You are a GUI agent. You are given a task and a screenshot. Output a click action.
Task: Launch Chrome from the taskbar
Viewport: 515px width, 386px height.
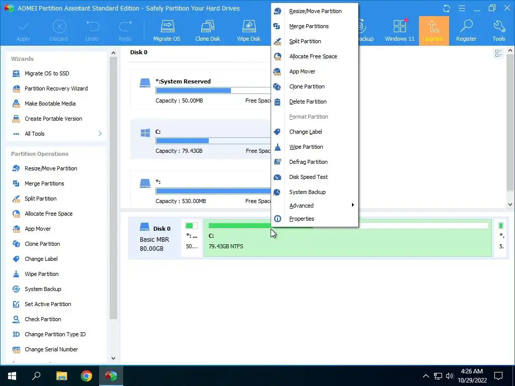(x=87, y=376)
